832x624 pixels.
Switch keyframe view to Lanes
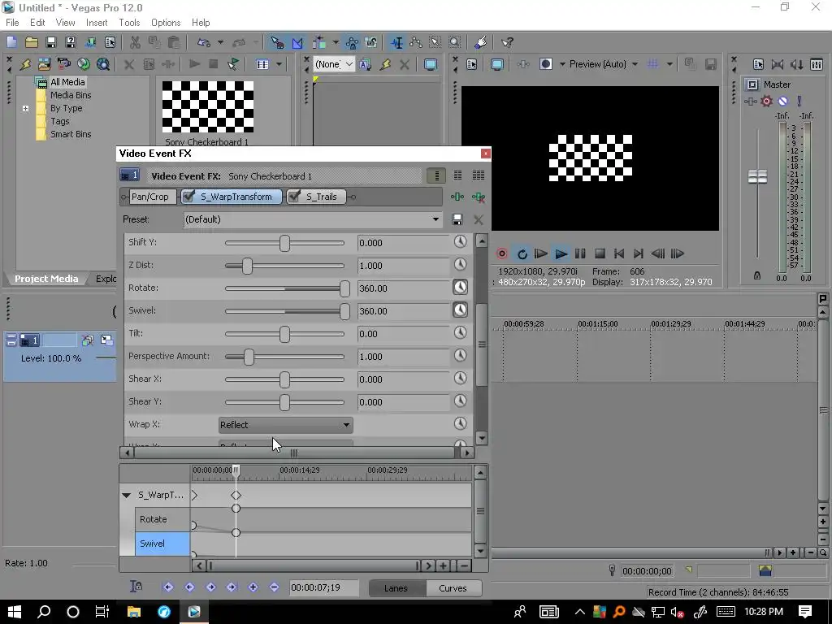click(396, 588)
